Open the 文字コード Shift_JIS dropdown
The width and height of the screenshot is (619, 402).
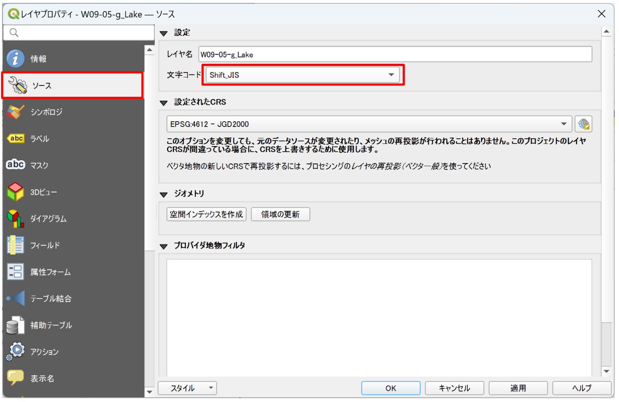click(x=303, y=75)
